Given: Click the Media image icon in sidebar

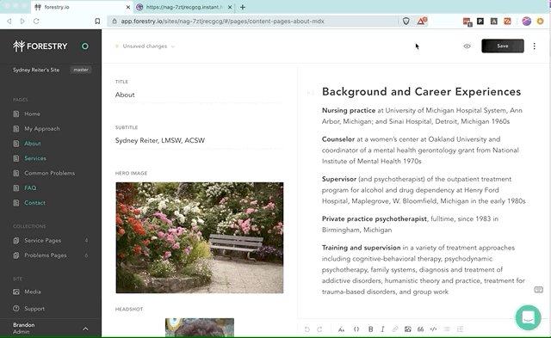Looking at the screenshot, I should click(16, 292).
